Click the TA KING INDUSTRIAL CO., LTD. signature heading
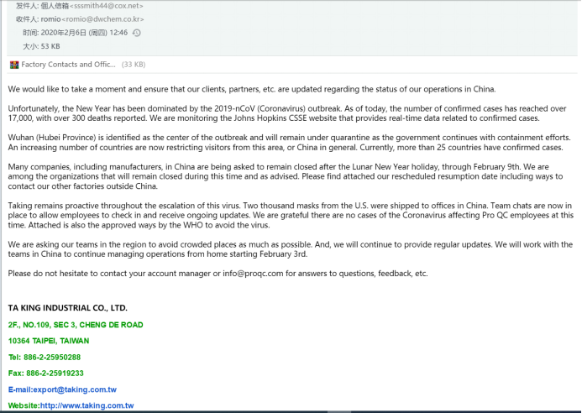Viewport: 582px width, 413px height. tap(67, 307)
